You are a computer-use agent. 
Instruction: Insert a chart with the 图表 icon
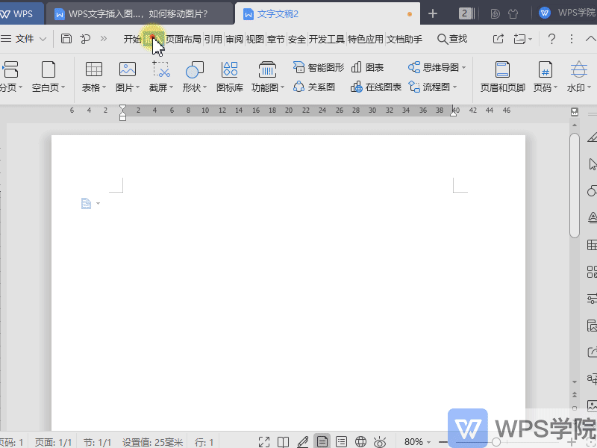point(371,66)
